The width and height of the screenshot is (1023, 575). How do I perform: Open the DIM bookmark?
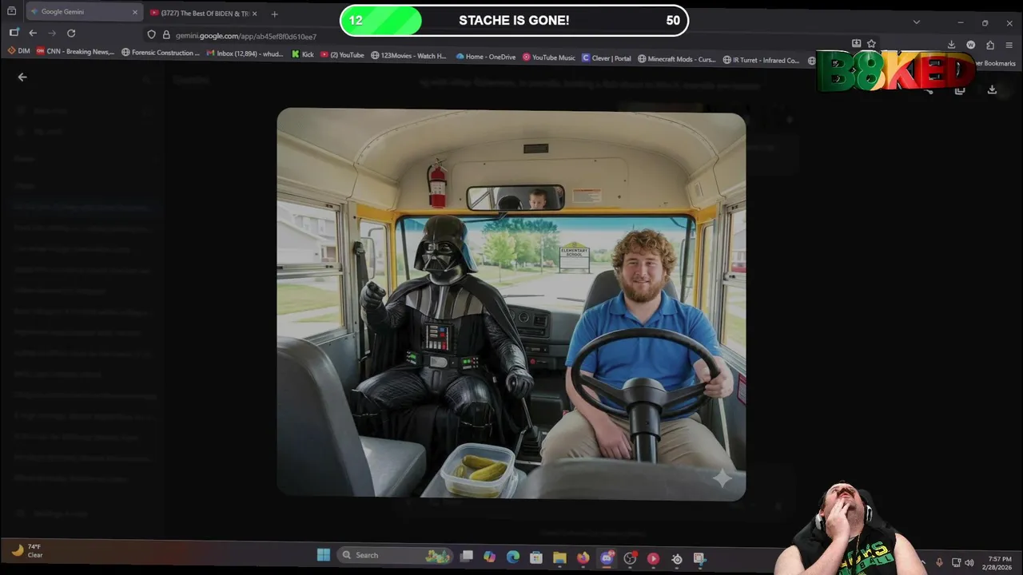point(18,52)
